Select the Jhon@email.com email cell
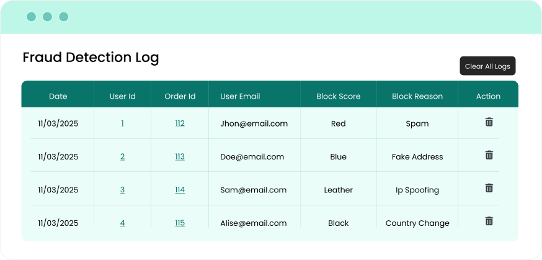The width and height of the screenshot is (542, 260). 254,123
